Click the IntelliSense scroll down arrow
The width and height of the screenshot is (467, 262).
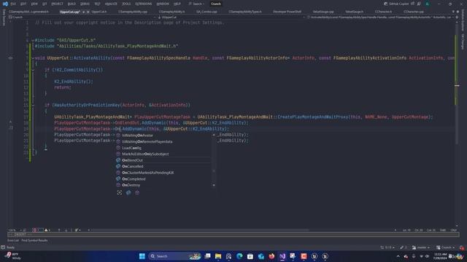pos(214,185)
